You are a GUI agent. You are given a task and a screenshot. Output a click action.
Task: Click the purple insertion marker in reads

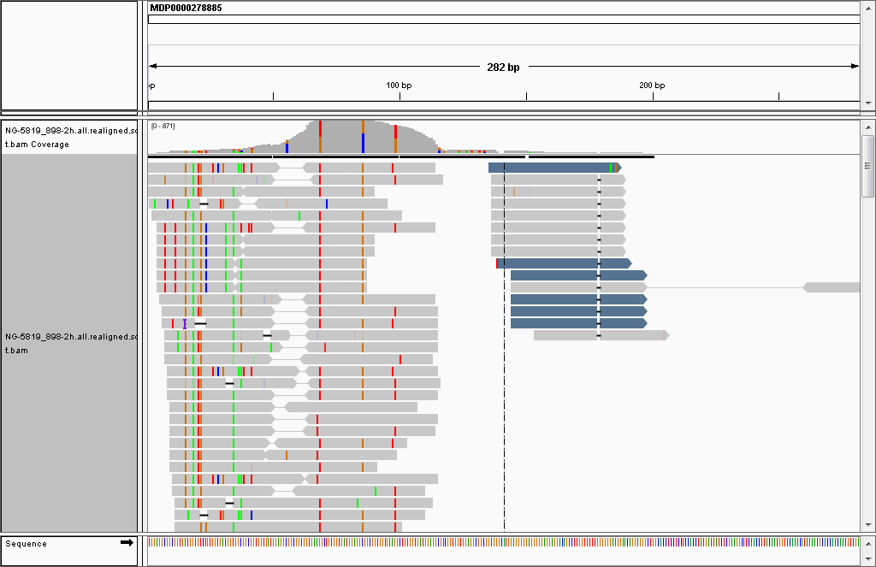[185, 323]
